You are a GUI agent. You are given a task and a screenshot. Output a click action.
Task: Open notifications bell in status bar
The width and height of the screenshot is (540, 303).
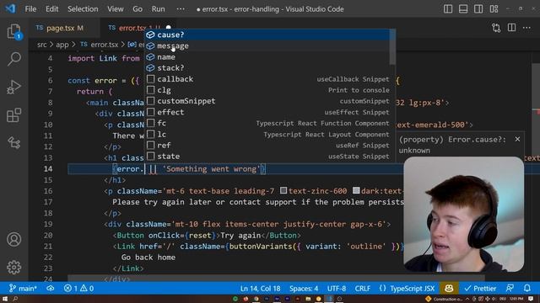526,288
